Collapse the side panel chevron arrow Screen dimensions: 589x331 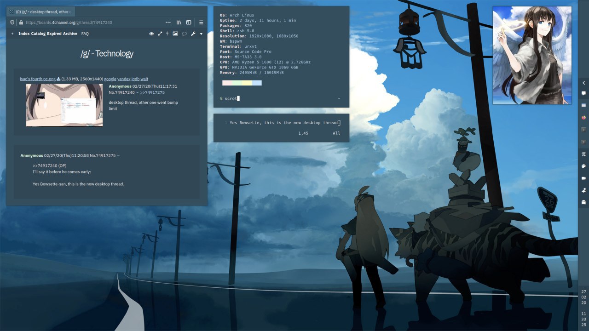tap(584, 83)
